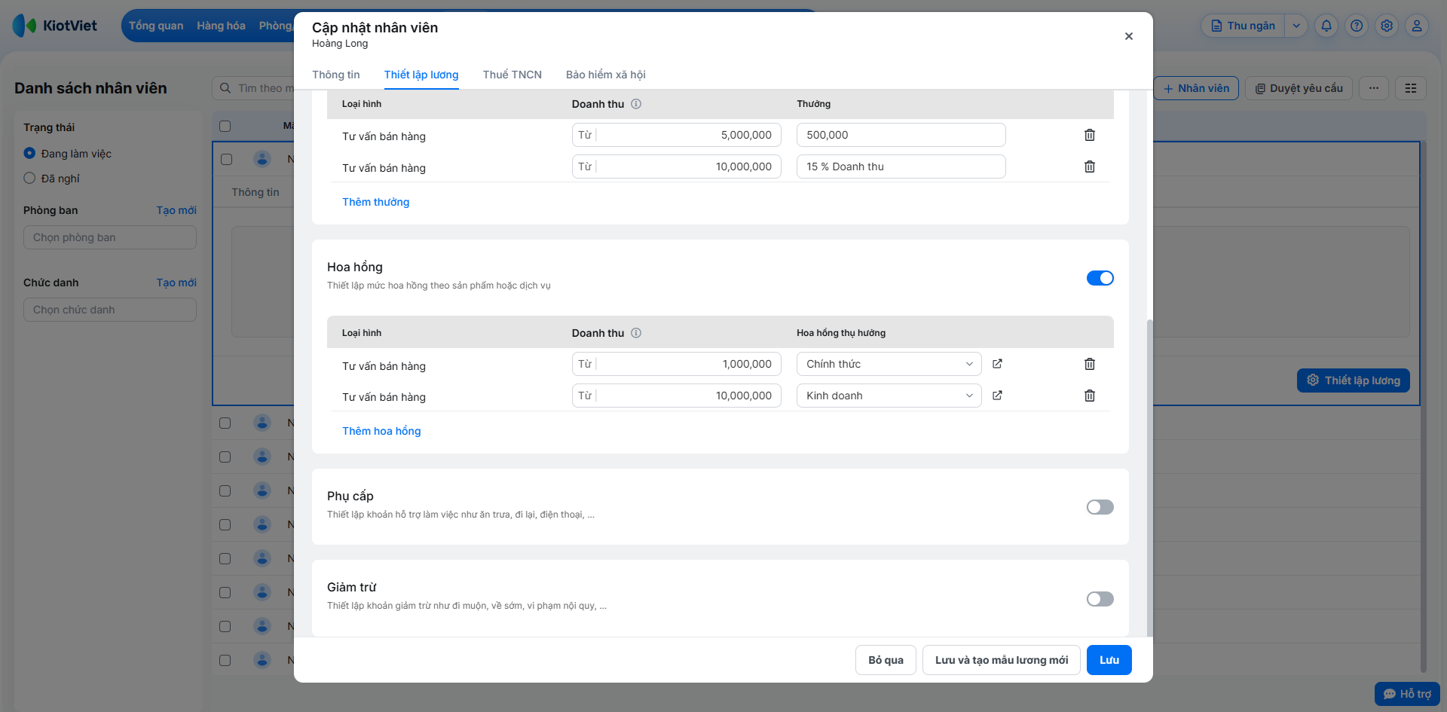Delete the 15 % Doanh thu bonus row
The width and height of the screenshot is (1447, 712).
(1090, 167)
